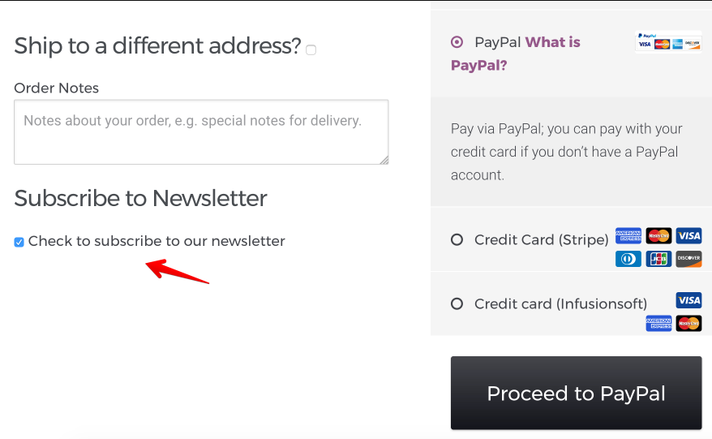
Task: Click the Discover card icon under Stripe
Action: (x=688, y=259)
